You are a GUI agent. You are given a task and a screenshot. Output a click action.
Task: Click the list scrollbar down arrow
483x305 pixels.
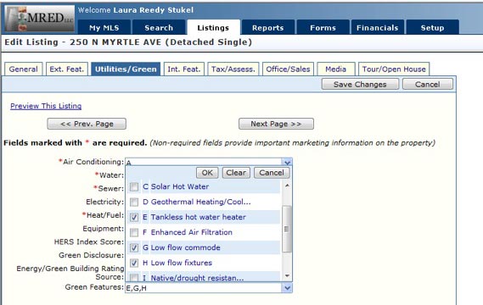[x=287, y=276]
